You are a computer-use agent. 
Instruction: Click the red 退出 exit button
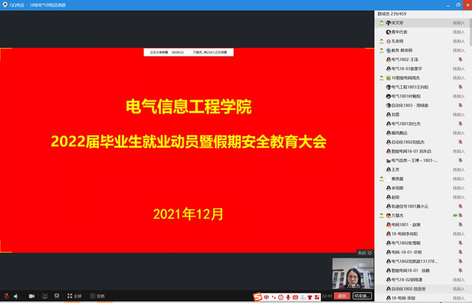tap(342, 296)
